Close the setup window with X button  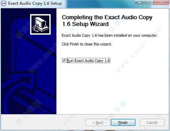[161, 2]
